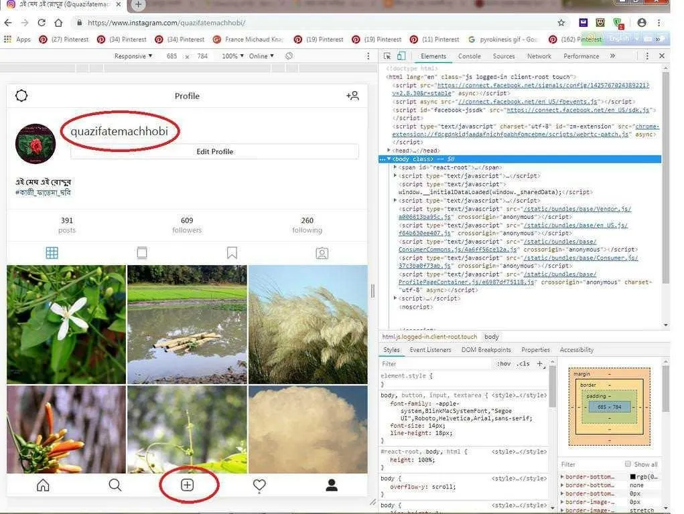Toggle the device toolbar icon
The width and height of the screenshot is (684, 514).
click(401, 56)
